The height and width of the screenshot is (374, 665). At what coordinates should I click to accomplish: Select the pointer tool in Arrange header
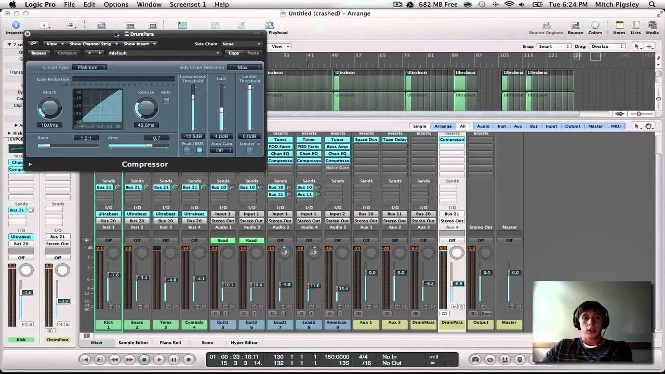638,46
